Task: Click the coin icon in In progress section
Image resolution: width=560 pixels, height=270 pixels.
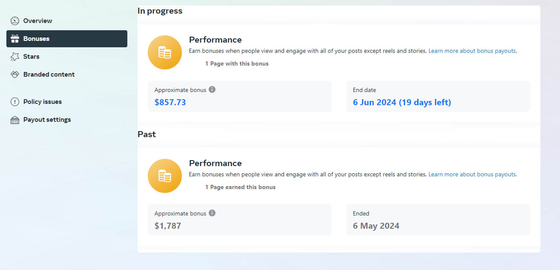Action: tap(165, 52)
